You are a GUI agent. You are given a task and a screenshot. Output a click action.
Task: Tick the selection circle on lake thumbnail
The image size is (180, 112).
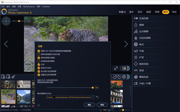(x=19, y=102)
